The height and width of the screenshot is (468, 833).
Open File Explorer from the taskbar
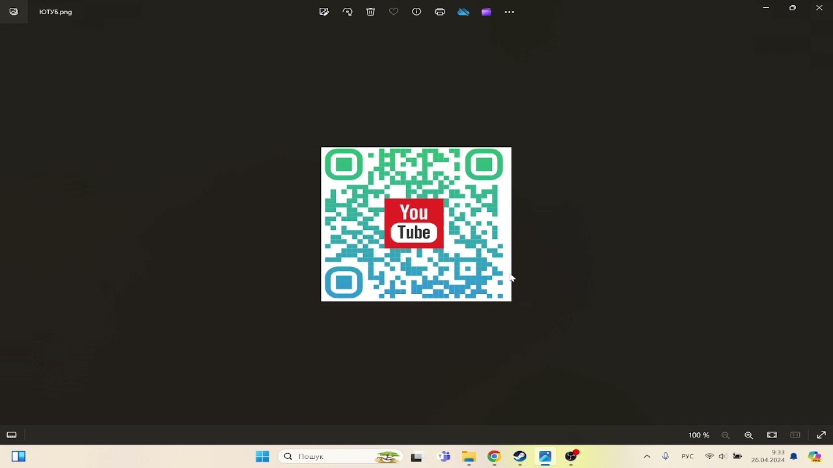(469, 456)
